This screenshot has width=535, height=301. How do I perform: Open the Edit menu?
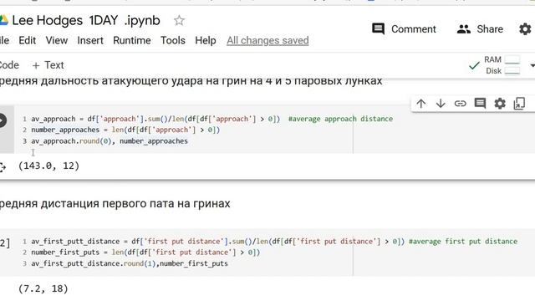tap(28, 40)
